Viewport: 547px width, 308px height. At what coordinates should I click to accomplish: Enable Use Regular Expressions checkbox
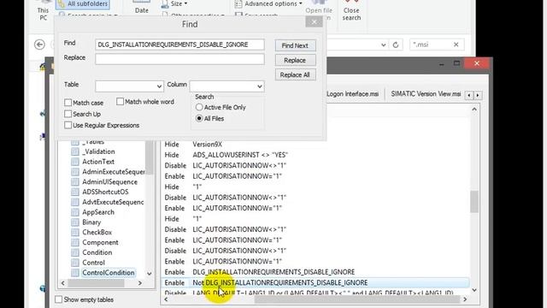click(x=68, y=125)
